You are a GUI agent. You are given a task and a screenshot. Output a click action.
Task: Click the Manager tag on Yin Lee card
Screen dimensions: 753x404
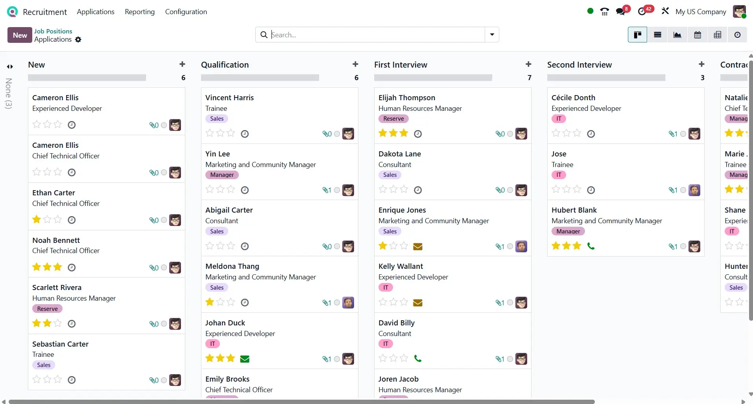(x=222, y=175)
